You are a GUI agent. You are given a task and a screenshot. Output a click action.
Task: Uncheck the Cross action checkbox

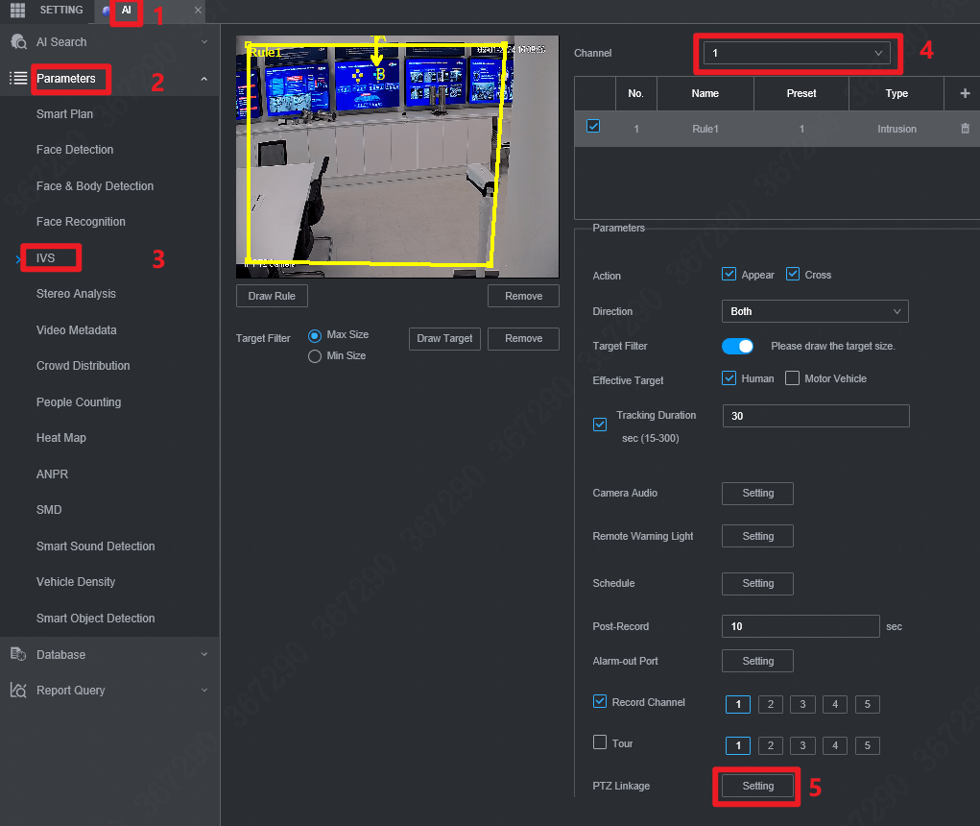click(793, 274)
